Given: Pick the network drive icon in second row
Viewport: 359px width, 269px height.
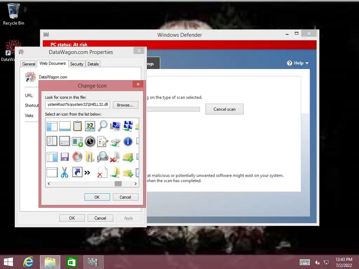Looking at the screenshot, I should (115, 142).
